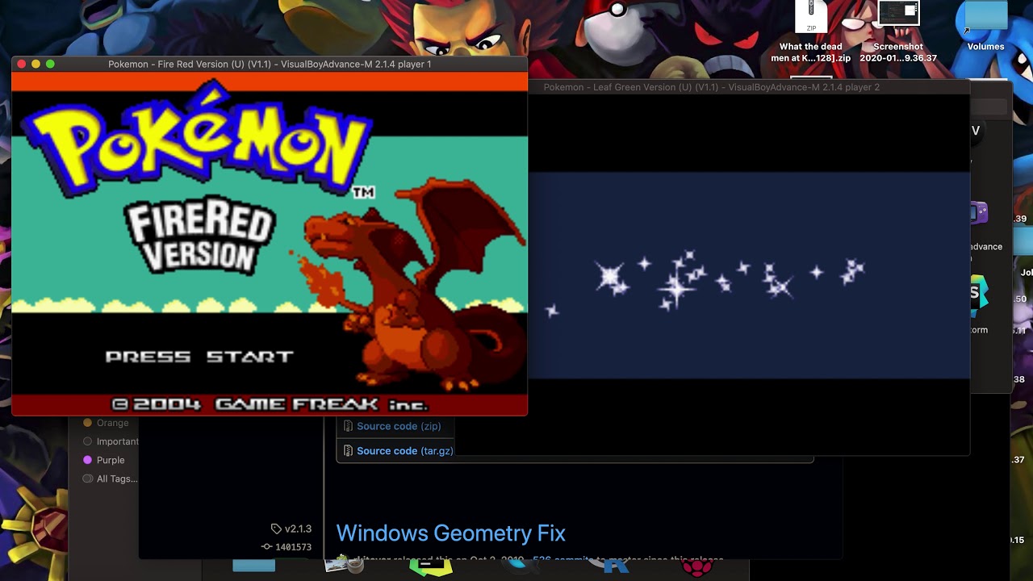
Task: Open the Volumes folder shortcut on desktop
Action: pos(985,18)
